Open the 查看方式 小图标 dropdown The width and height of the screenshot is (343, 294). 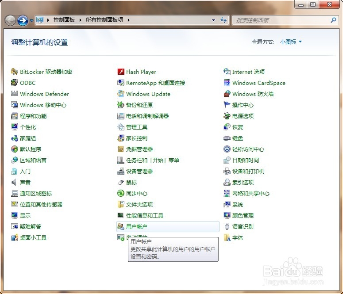[291, 42]
